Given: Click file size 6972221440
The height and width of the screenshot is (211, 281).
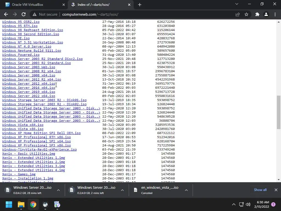Looking at the screenshot, I should pos(165,88).
